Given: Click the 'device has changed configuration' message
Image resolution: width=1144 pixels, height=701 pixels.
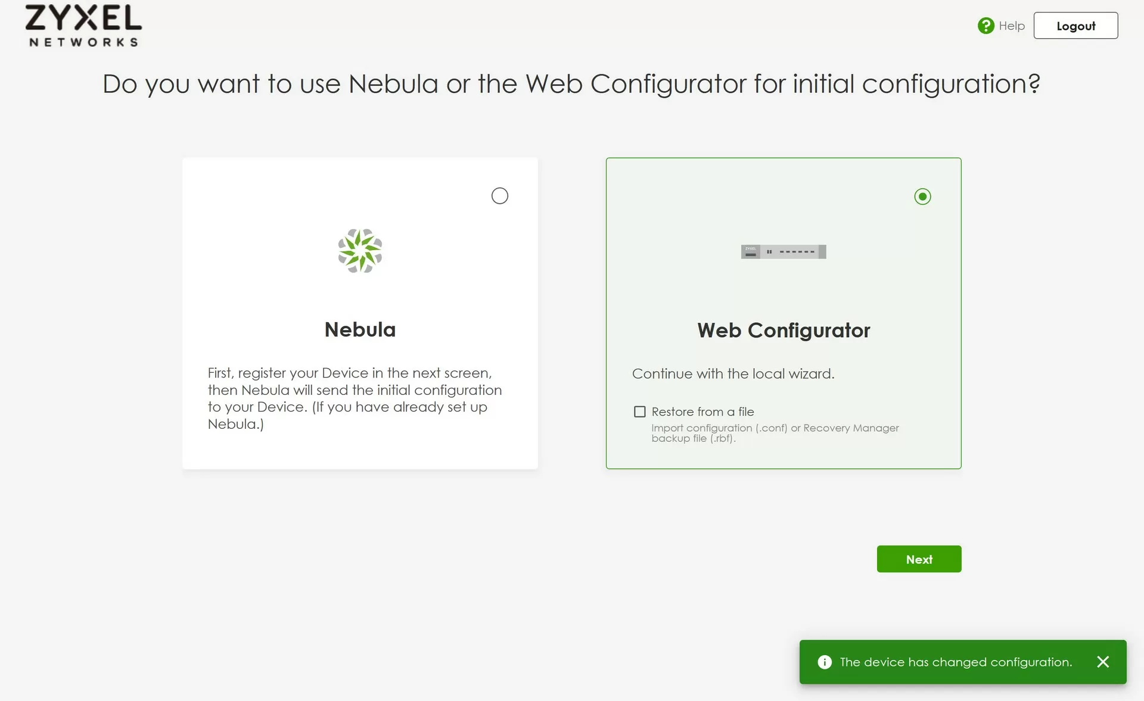Looking at the screenshot, I should (956, 662).
